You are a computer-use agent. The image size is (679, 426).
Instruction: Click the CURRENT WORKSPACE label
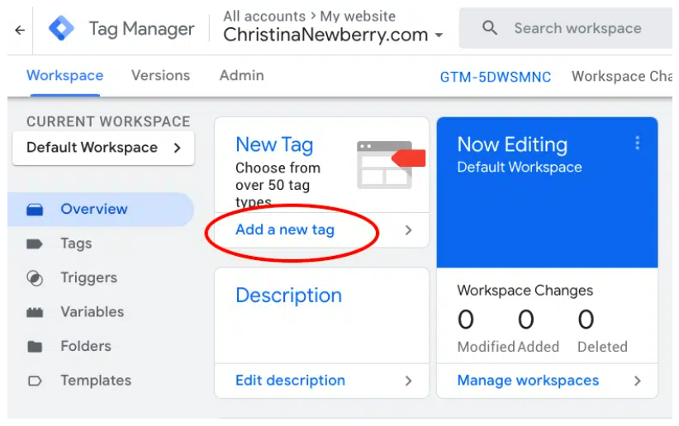[108, 121]
